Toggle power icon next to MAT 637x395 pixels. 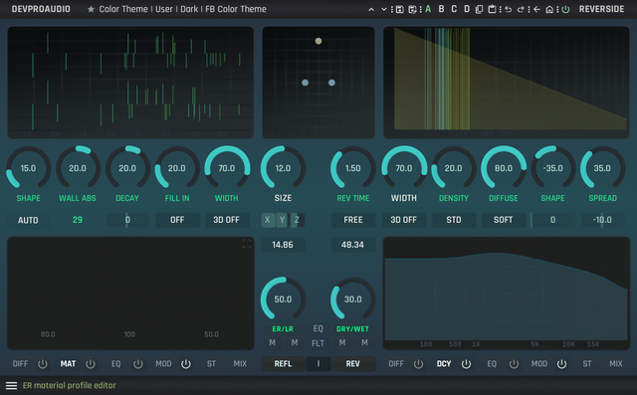coord(91,364)
